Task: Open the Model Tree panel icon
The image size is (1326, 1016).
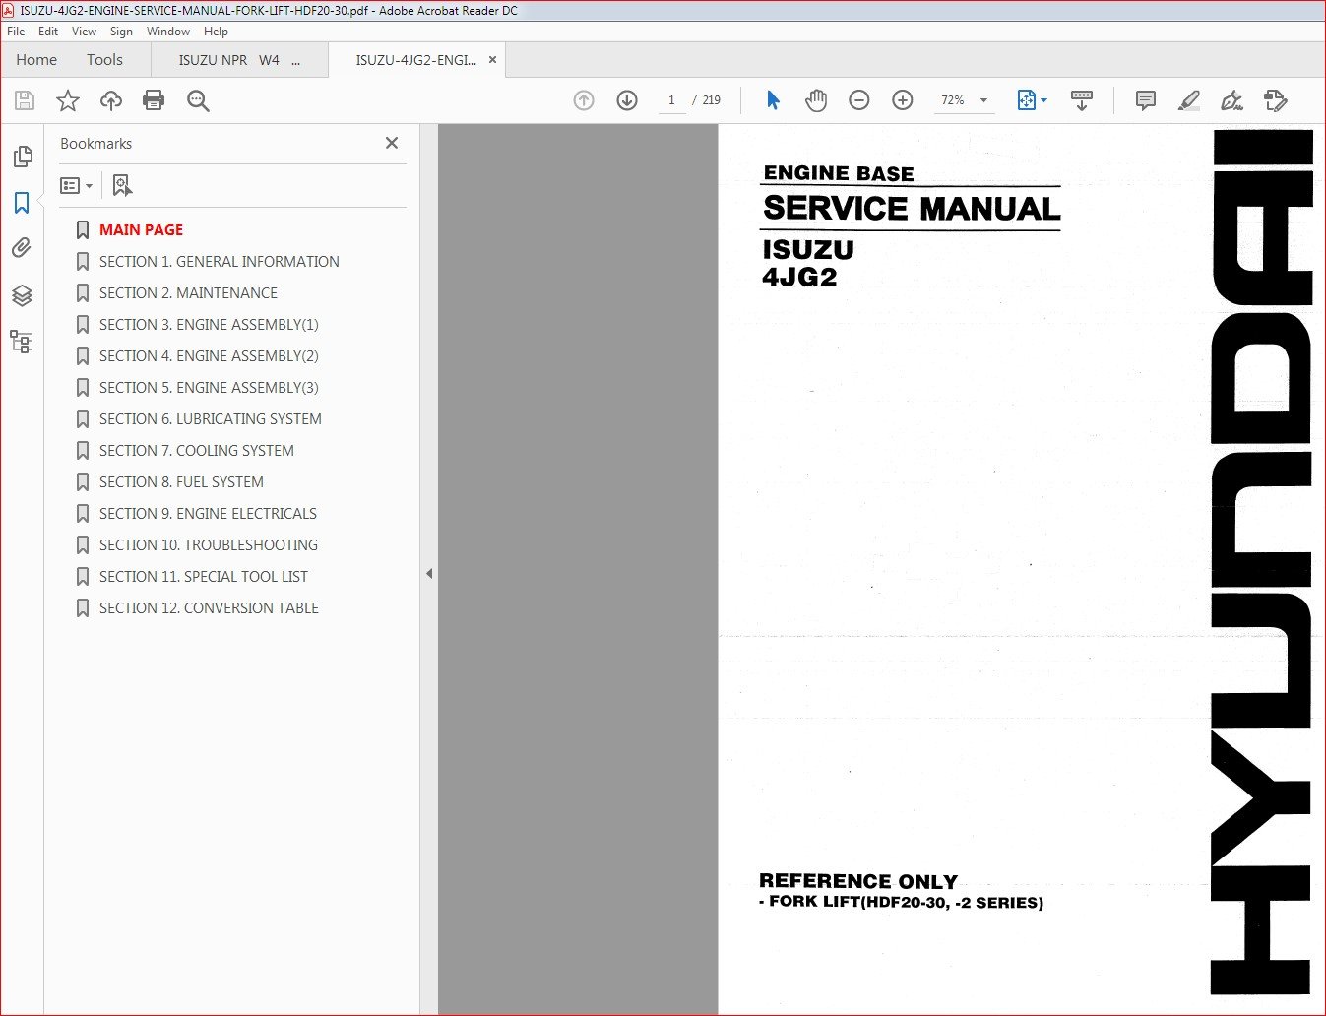Action: (22, 342)
